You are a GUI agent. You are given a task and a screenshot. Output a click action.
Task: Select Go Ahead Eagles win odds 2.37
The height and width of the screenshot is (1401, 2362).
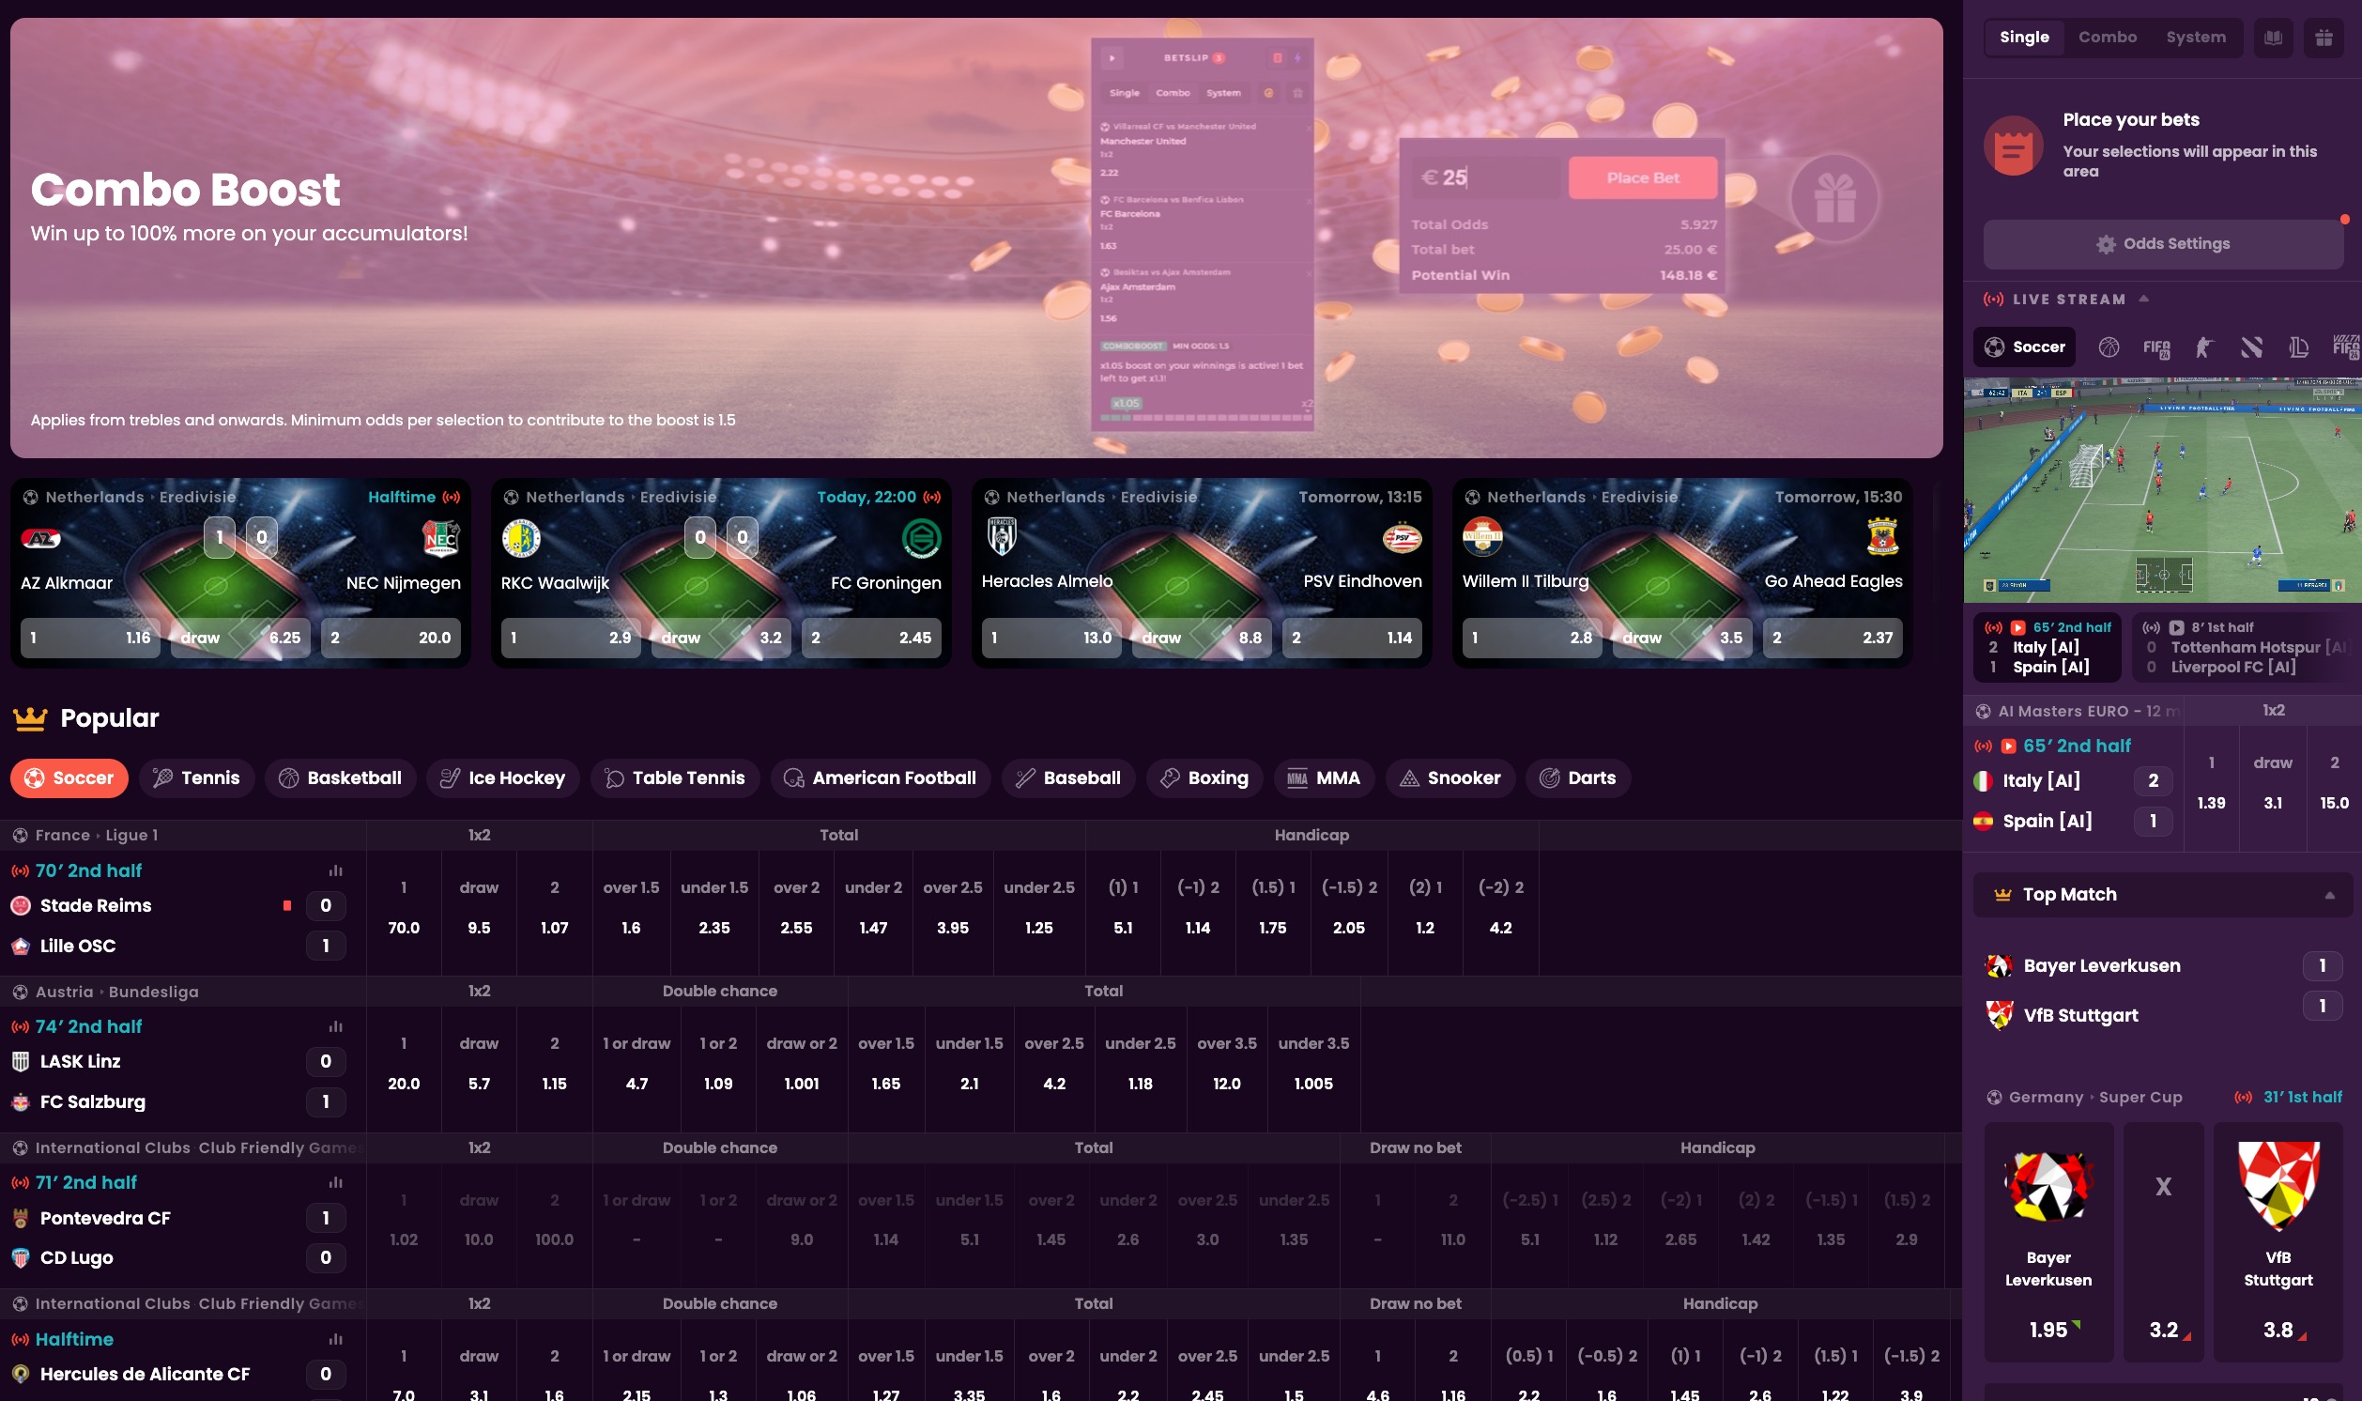1833,639
